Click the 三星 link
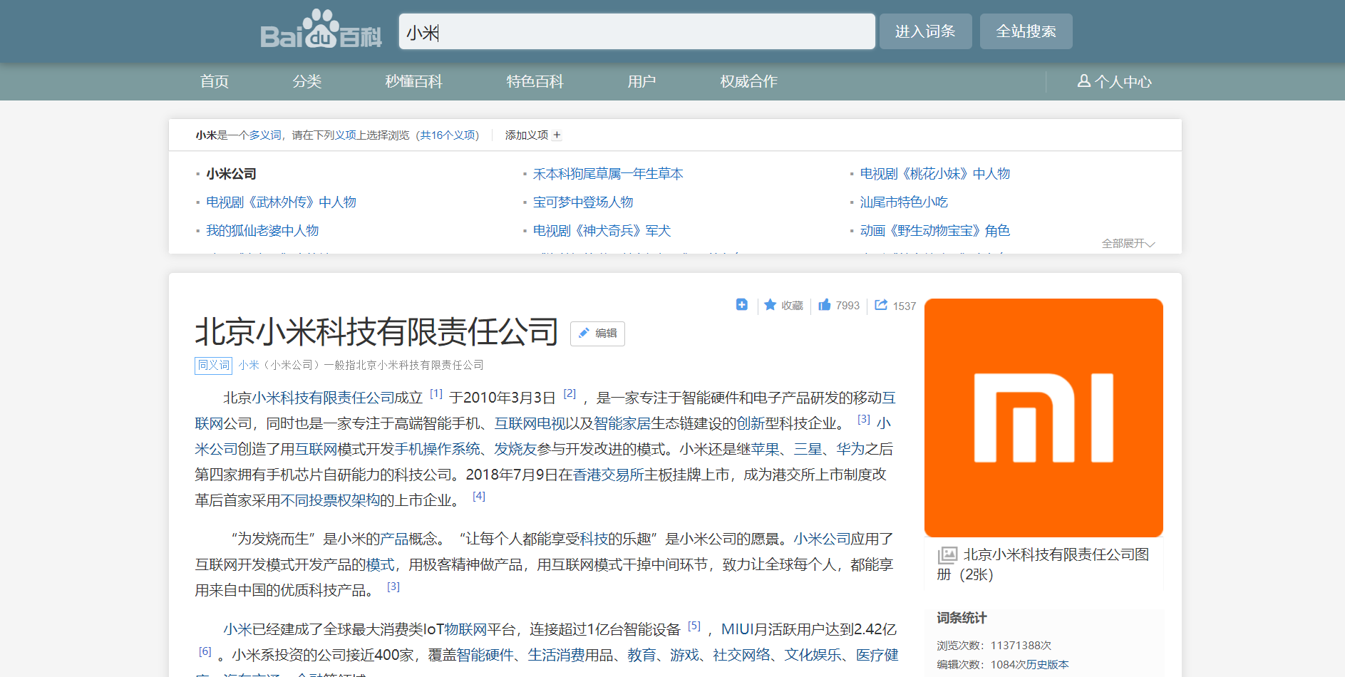This screenshot has width=1345, height=677. [x=808, y=449]
